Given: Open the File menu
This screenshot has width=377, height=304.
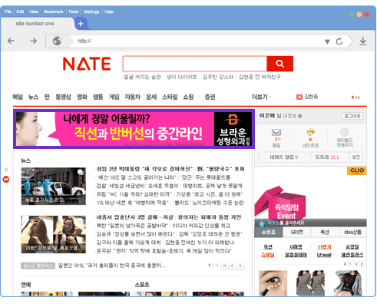Looking at the screenshot, I should coord(8,12).
